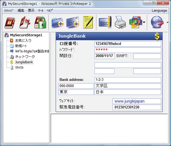Click the 口座番号 field with 123456789abcd
The width and height of the screenshot is (171, 146).
point(128,44)
